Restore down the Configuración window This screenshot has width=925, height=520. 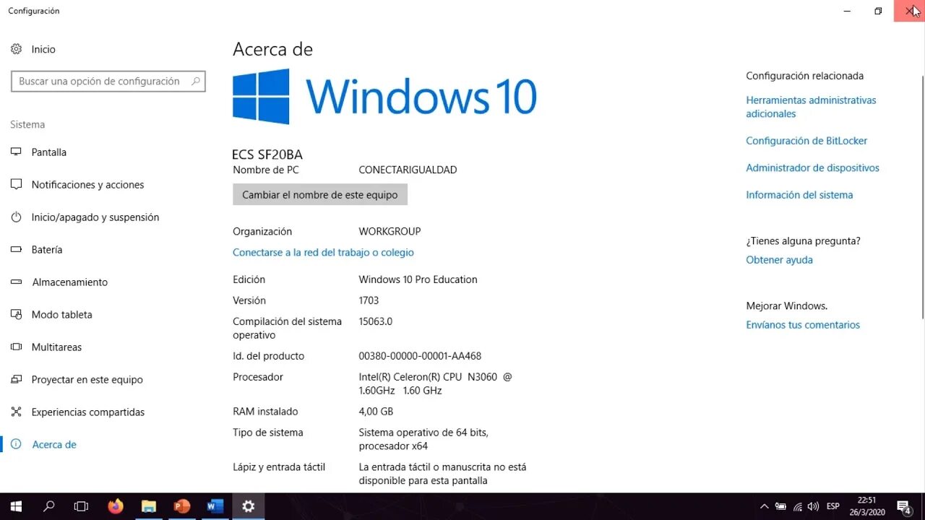[x=878, y=11]
